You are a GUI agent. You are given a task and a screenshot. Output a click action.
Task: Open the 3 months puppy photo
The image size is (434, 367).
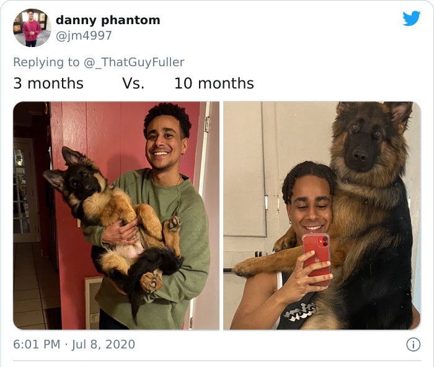[x=117, y=215]
